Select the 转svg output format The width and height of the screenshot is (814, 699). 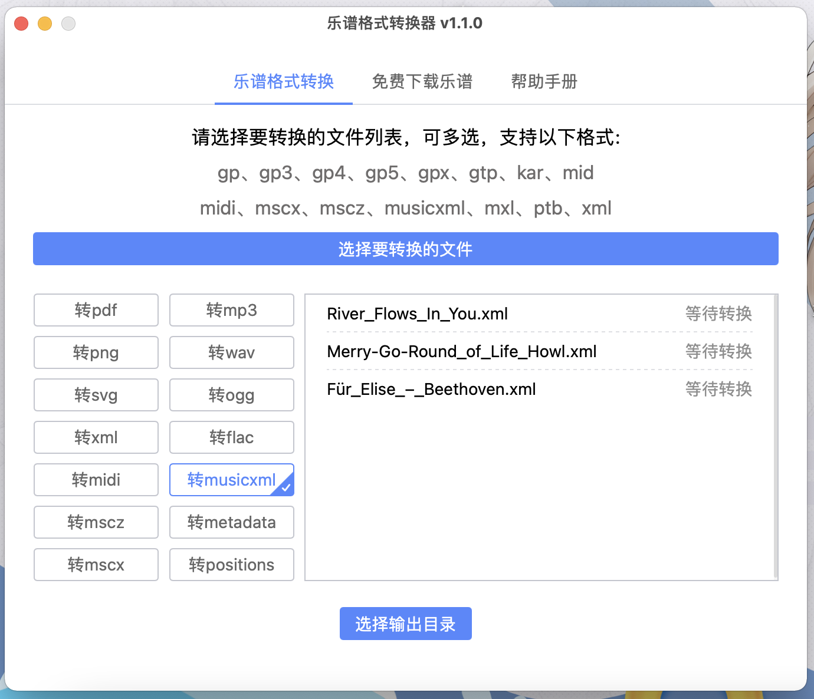(96, 394)
